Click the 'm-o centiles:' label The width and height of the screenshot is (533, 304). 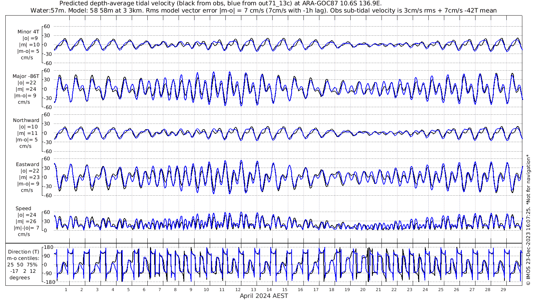[24, 258]
